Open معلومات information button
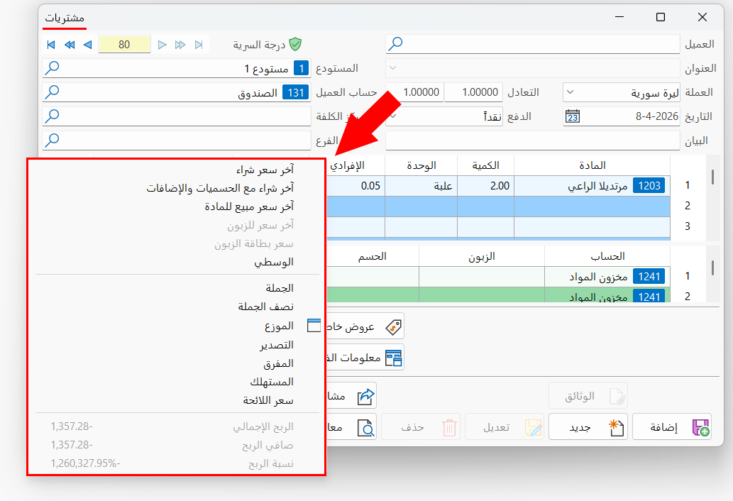The image size is (733, 501). [365, 358]
